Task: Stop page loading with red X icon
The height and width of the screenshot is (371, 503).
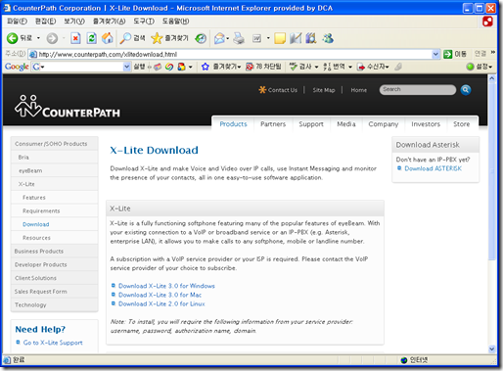Action: [x=75, y=38]
